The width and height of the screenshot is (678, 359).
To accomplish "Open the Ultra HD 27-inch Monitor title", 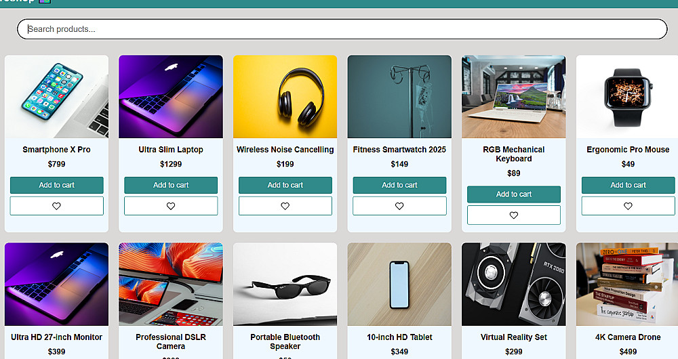I will point(57,337).
